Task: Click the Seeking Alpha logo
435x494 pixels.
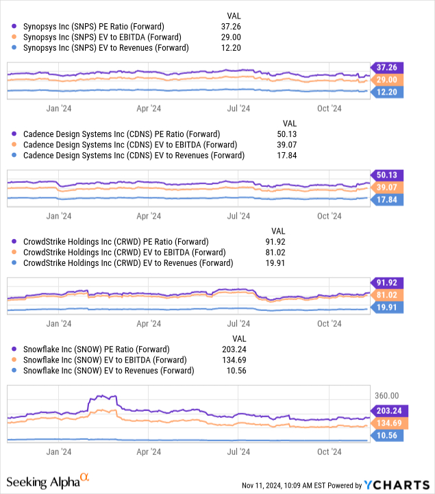Action: point(45,482)
